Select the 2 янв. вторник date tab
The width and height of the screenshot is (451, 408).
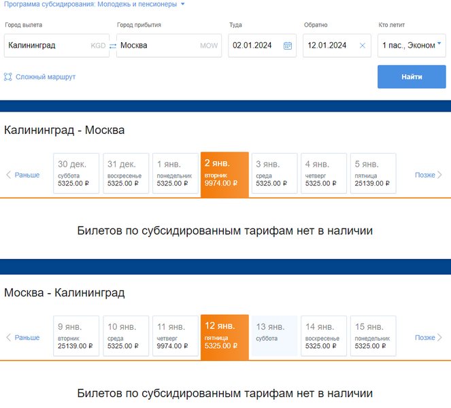click(224, 175)
